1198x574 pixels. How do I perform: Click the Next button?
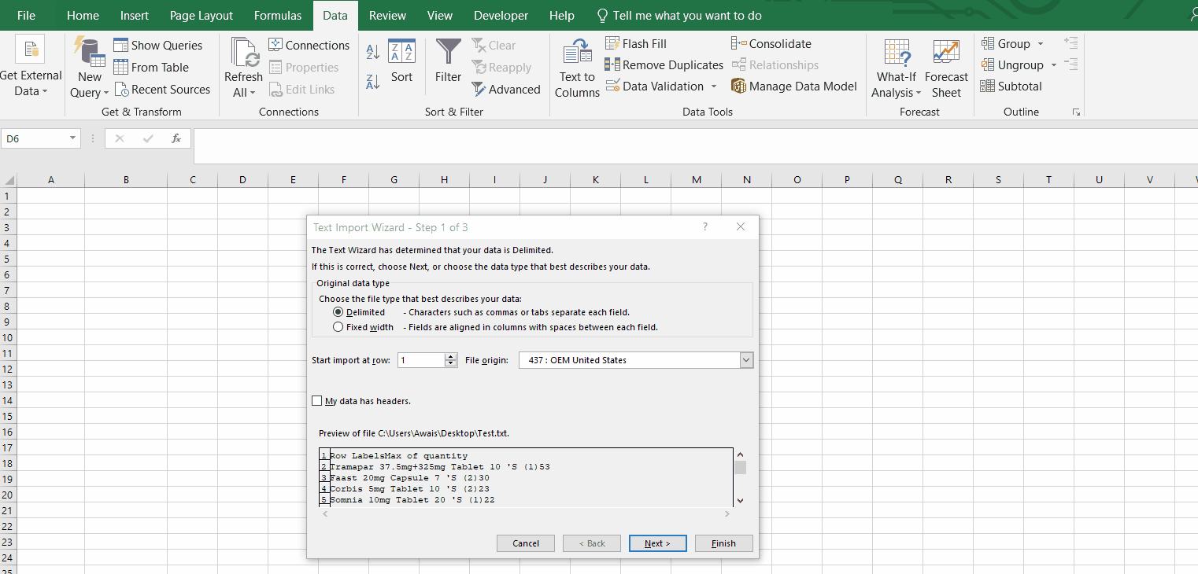click(x=658, y=543)
